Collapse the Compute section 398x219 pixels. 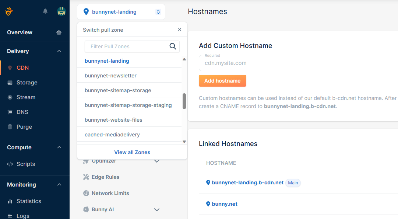pyautogui.click(x=59, y=147)
